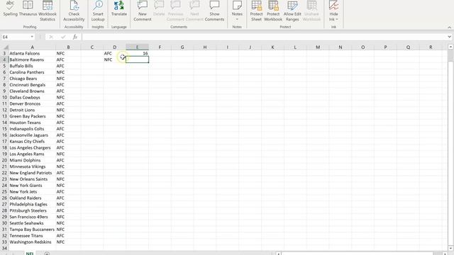Image resolution: width=454 pixels, height=255 pixels.
Task: Select column M header
Action: [318, 47]
